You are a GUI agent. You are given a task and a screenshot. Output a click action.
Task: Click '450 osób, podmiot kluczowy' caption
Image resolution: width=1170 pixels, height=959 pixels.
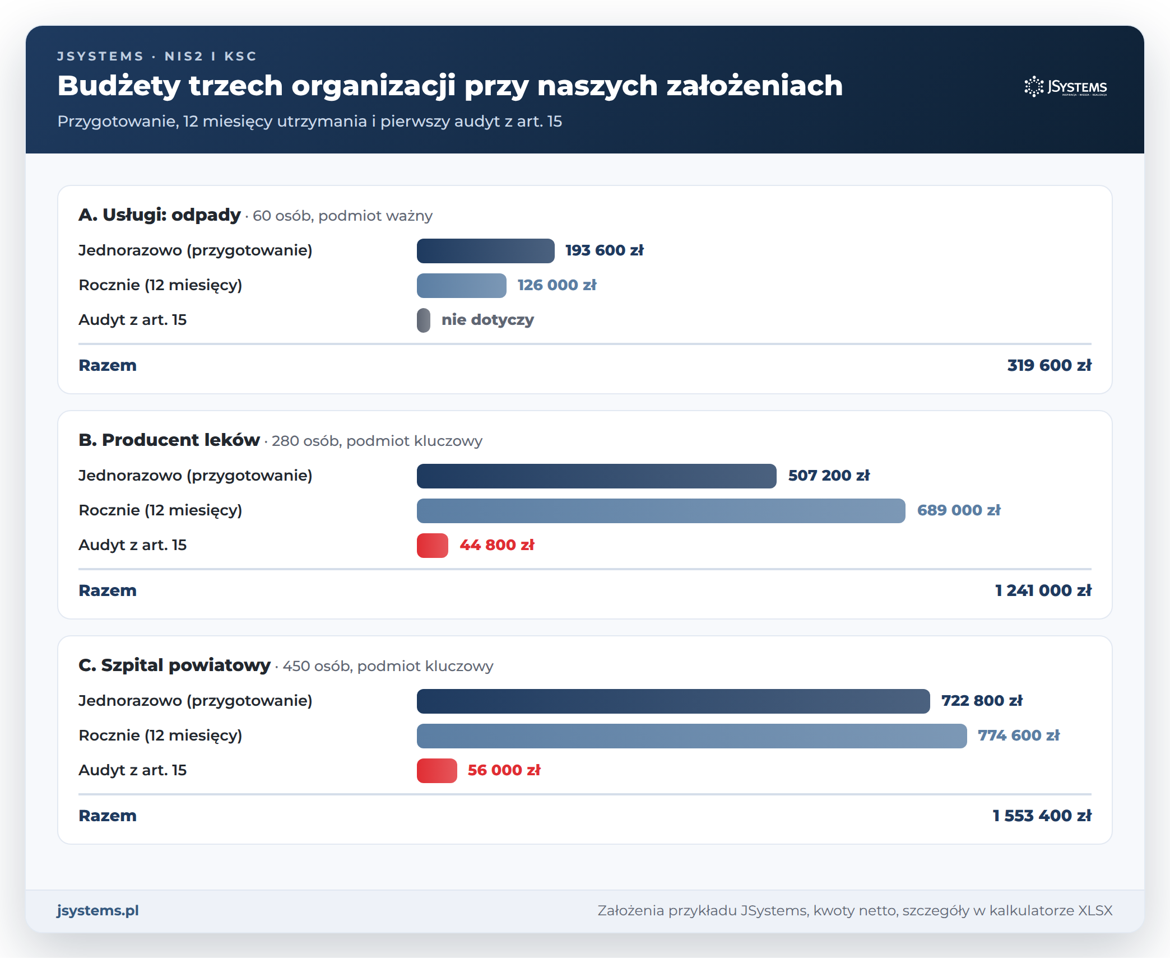(388, 666)
